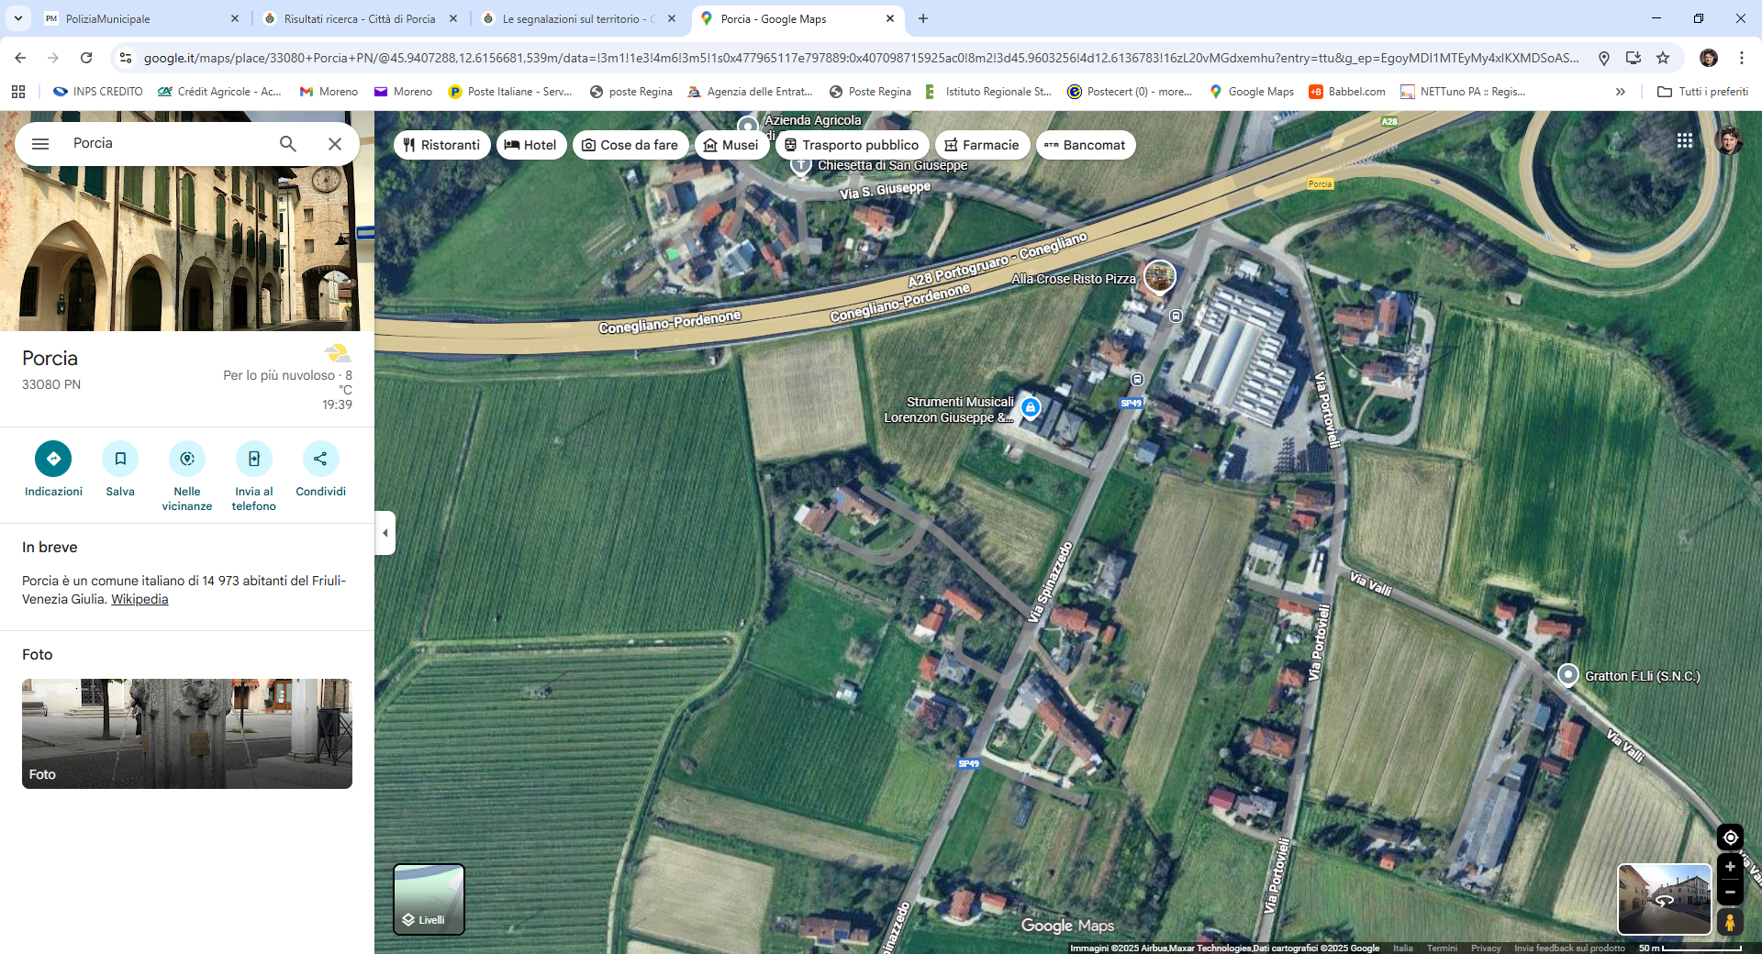Collapse the side panel arrow
This screenshot has height=954, width=1762.
(385, 533)
